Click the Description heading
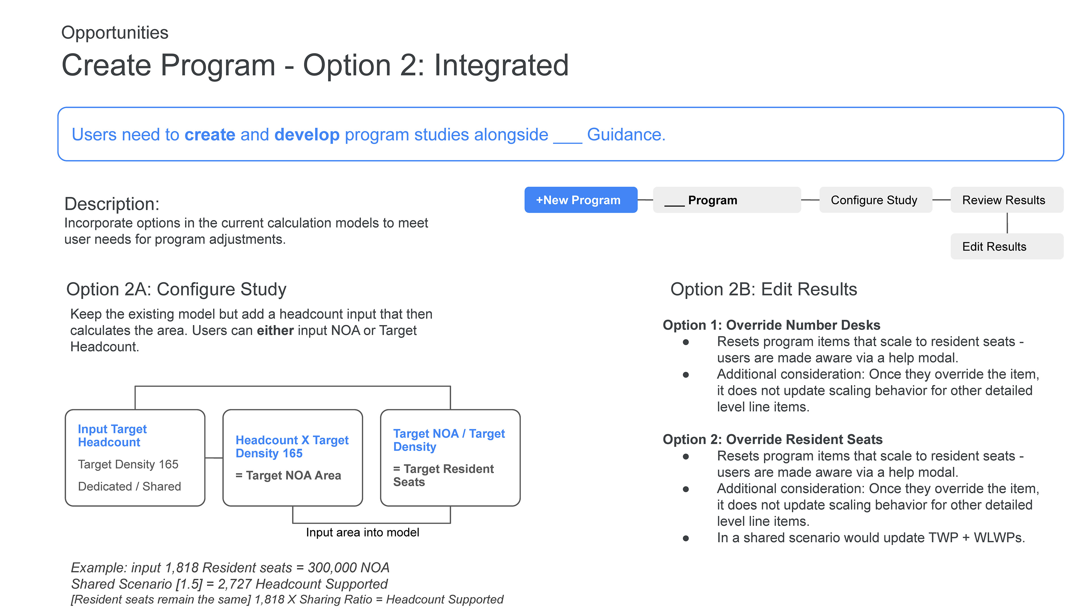The width and height of the screenshot is (1088, 612). pos(112,204)
